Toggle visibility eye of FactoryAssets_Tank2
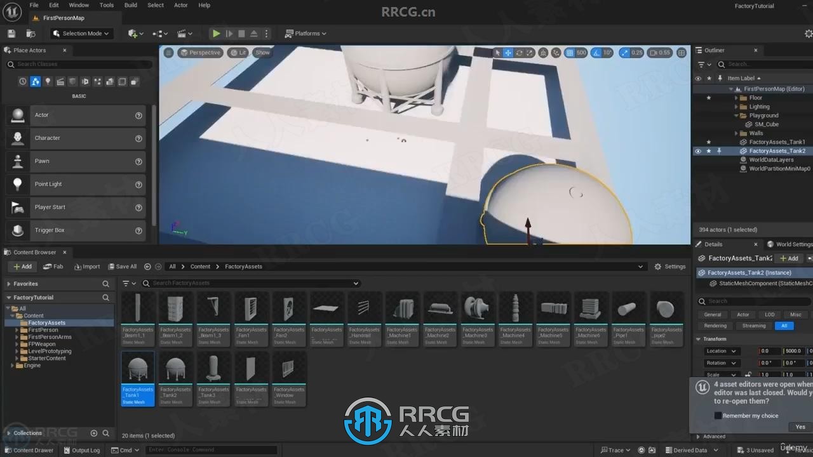The image size is (813, 457). tap(698, 151)
